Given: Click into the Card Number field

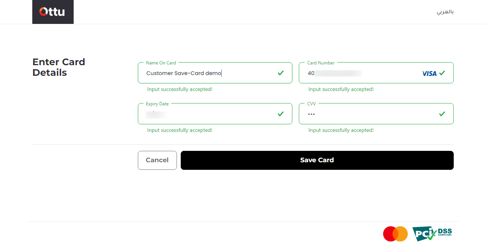Looking at the screenshot, I should pos(361,73).
